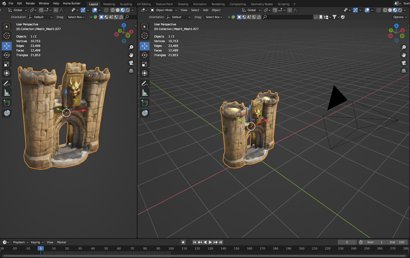410x258 pixels.
Task: Click the bookmark icon beside the right search field
Action: (321, 17)
